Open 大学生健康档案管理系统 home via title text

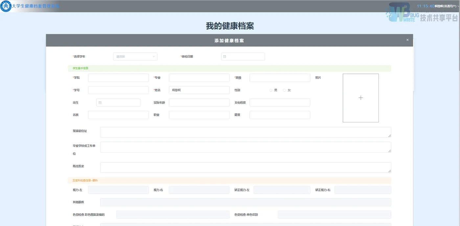click(x=34, y=6)
